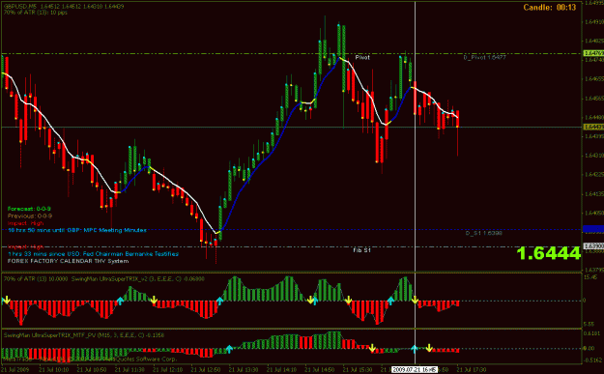Click the '21 Jul 10:50' time axis label

(x=92, y=370)
